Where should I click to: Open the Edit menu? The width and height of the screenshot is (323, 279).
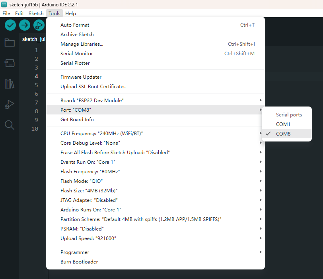click(x=19, y=14)
